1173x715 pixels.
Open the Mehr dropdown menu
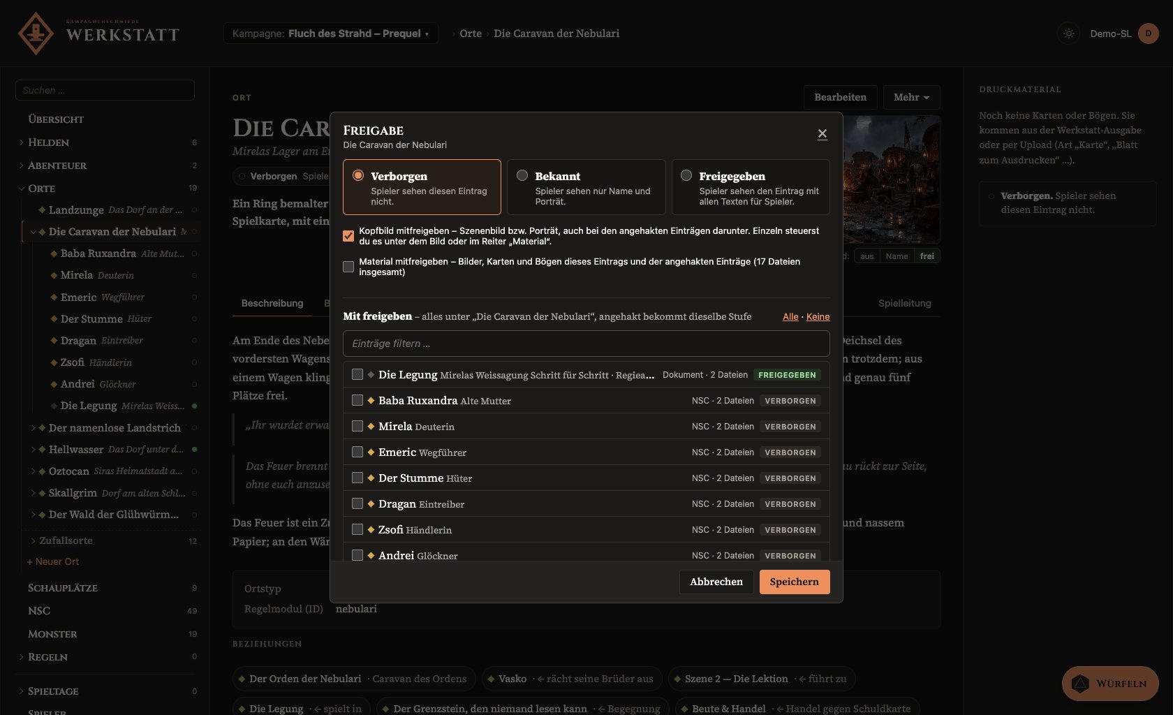coord(911,97)
